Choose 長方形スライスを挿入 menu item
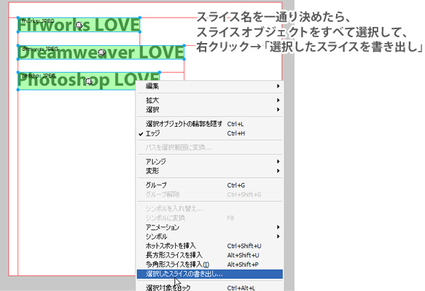Viewport: 425px width, 291px height. pyautogui.click(x=210, y=255)
